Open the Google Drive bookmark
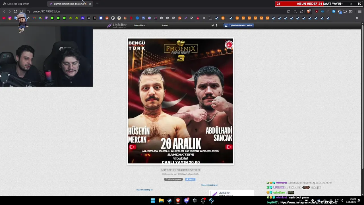 (x=40, y=18)
